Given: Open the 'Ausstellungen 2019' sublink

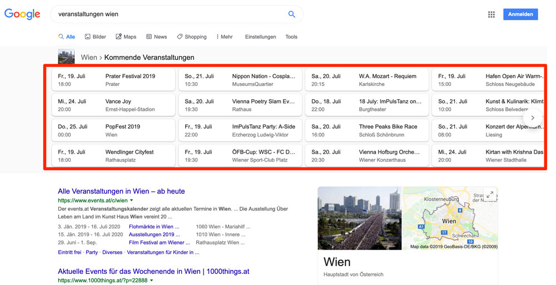Looking at the screenshot, I should point(154,235).
